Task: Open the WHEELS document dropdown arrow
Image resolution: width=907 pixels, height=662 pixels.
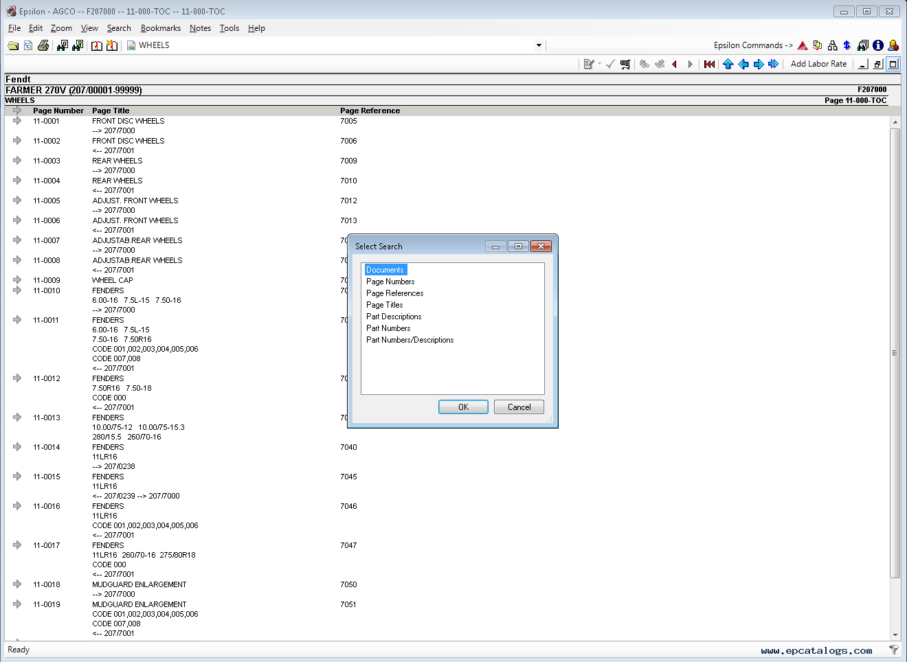Action: 539,45
